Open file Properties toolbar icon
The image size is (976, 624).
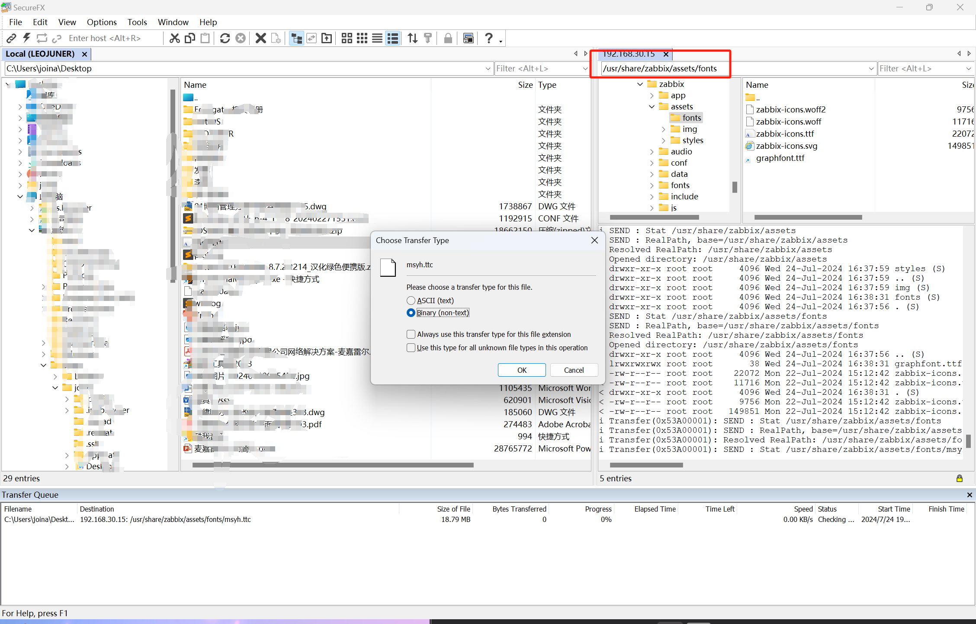coord(276,38)
